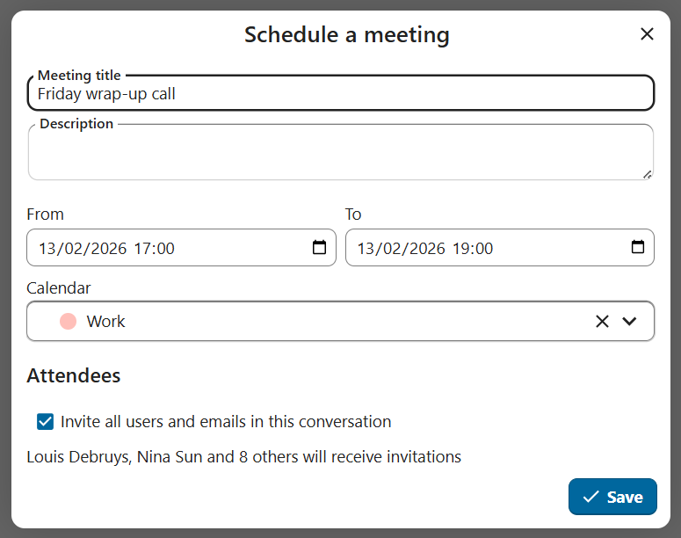Grab the Description resize handle corner
This screenshot has width=681, height=538.
click(648, 174)
